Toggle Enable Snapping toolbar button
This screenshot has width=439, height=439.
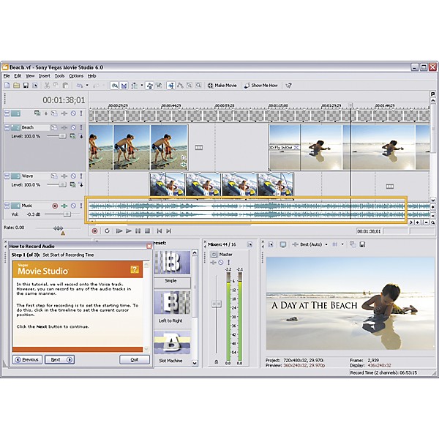[115, 86]
